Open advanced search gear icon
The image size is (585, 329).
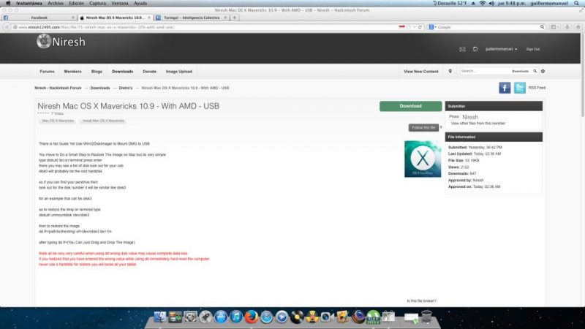pos(543,71)
